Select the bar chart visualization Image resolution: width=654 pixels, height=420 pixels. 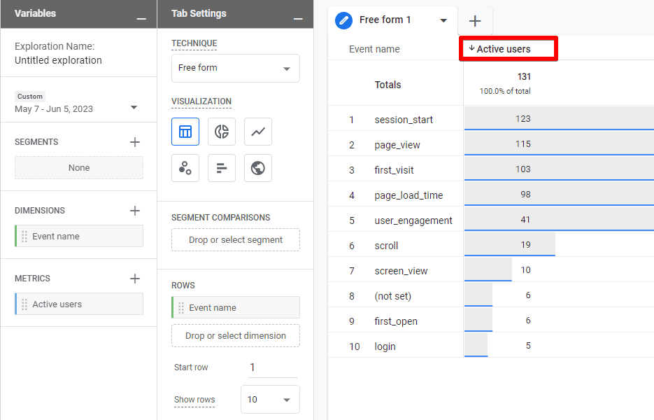[222, 168]
